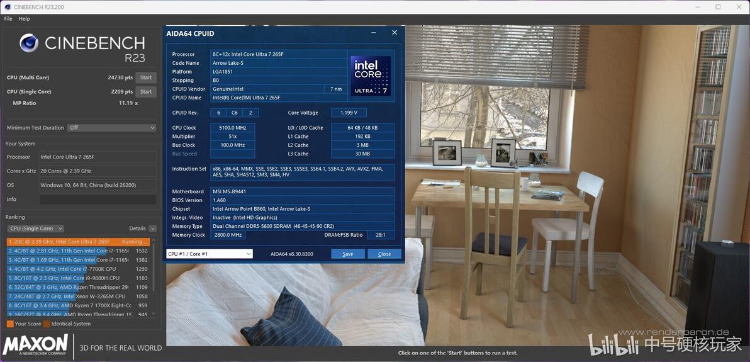Click the brown Identical System legend swatch

[47, 324]
